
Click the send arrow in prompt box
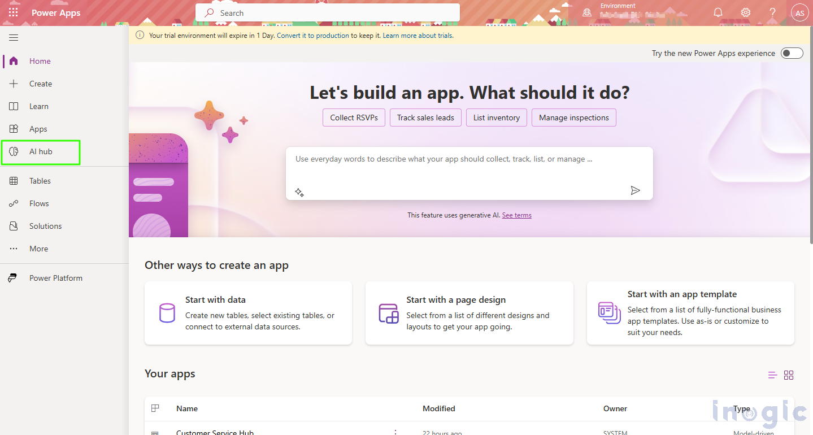636,190
